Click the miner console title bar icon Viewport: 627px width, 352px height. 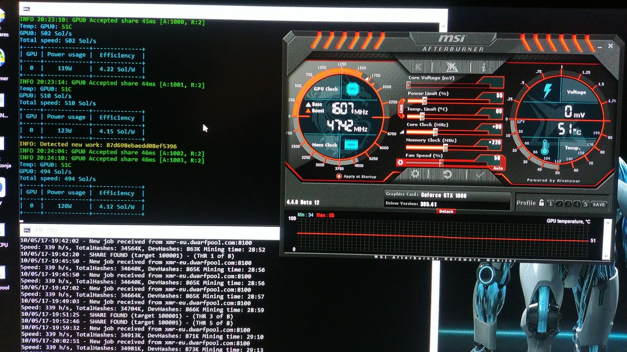pyautogui.click(x=26, y=9)
